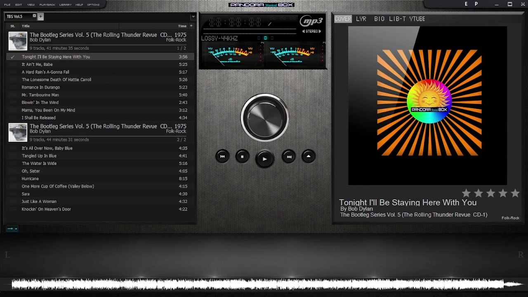The height and width of the screenshot is (297, 528).
Task: Open the Library menu
Action: tap(66, 5)
